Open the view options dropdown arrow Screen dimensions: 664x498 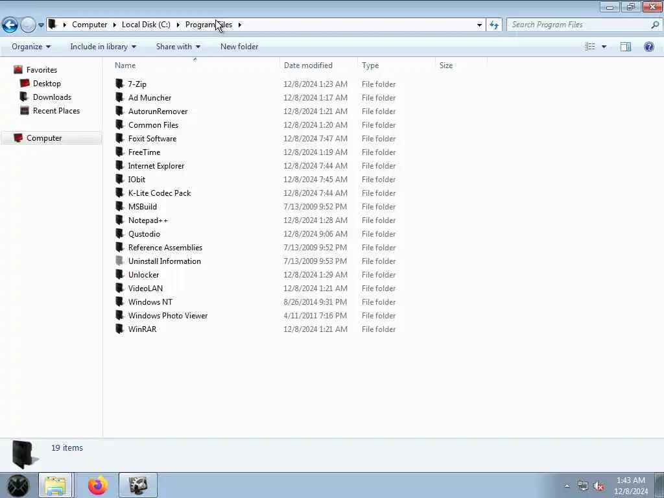604,47
